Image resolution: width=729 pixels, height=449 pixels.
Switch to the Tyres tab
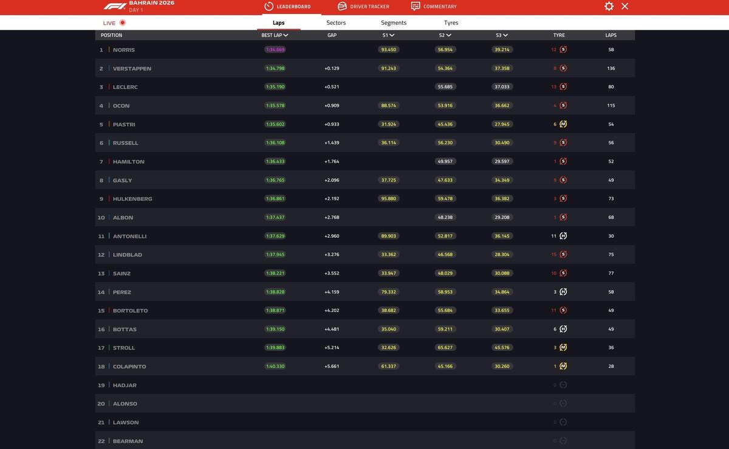451,23
